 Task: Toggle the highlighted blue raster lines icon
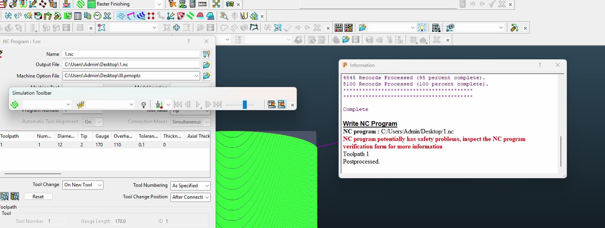tap(121, 16)
